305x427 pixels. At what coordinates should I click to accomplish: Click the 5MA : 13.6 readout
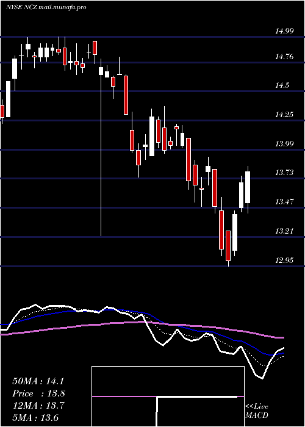35,417
